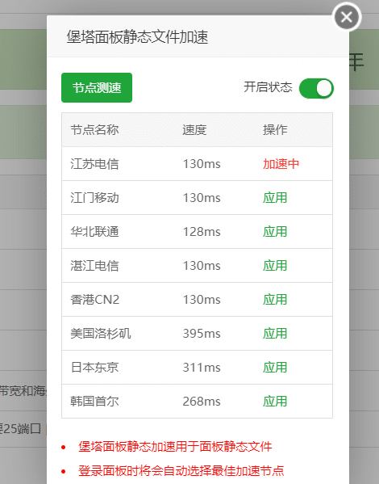Image resolution: width=379 pixels, height=484 pixels.
Task: Click the 268ms speed value
Action: pyautogui.click(x=202, y=402)
